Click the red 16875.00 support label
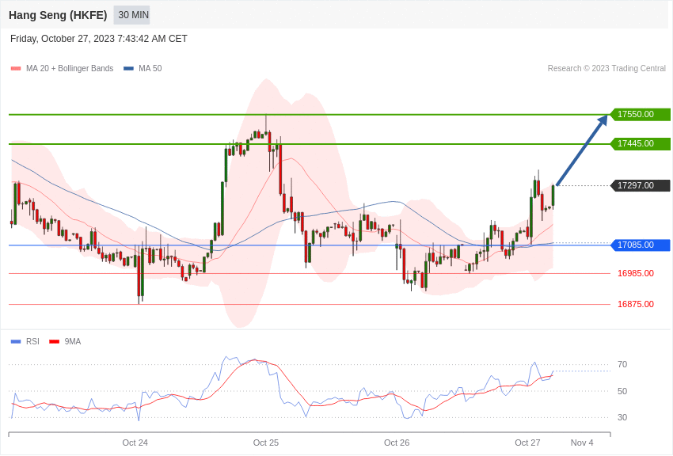This screenshot has width=673, height=456. pos(636,304)
